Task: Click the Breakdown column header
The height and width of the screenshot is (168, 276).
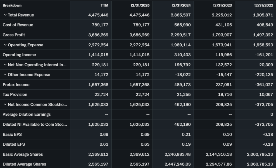Action: click(x=12, y=5)
